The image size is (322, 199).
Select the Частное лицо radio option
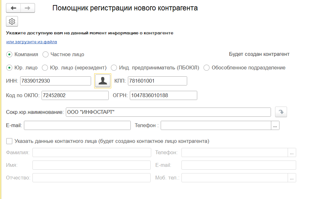click(x=46, y=55)
